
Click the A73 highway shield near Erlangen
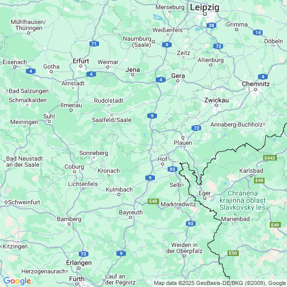coord(84,254)
